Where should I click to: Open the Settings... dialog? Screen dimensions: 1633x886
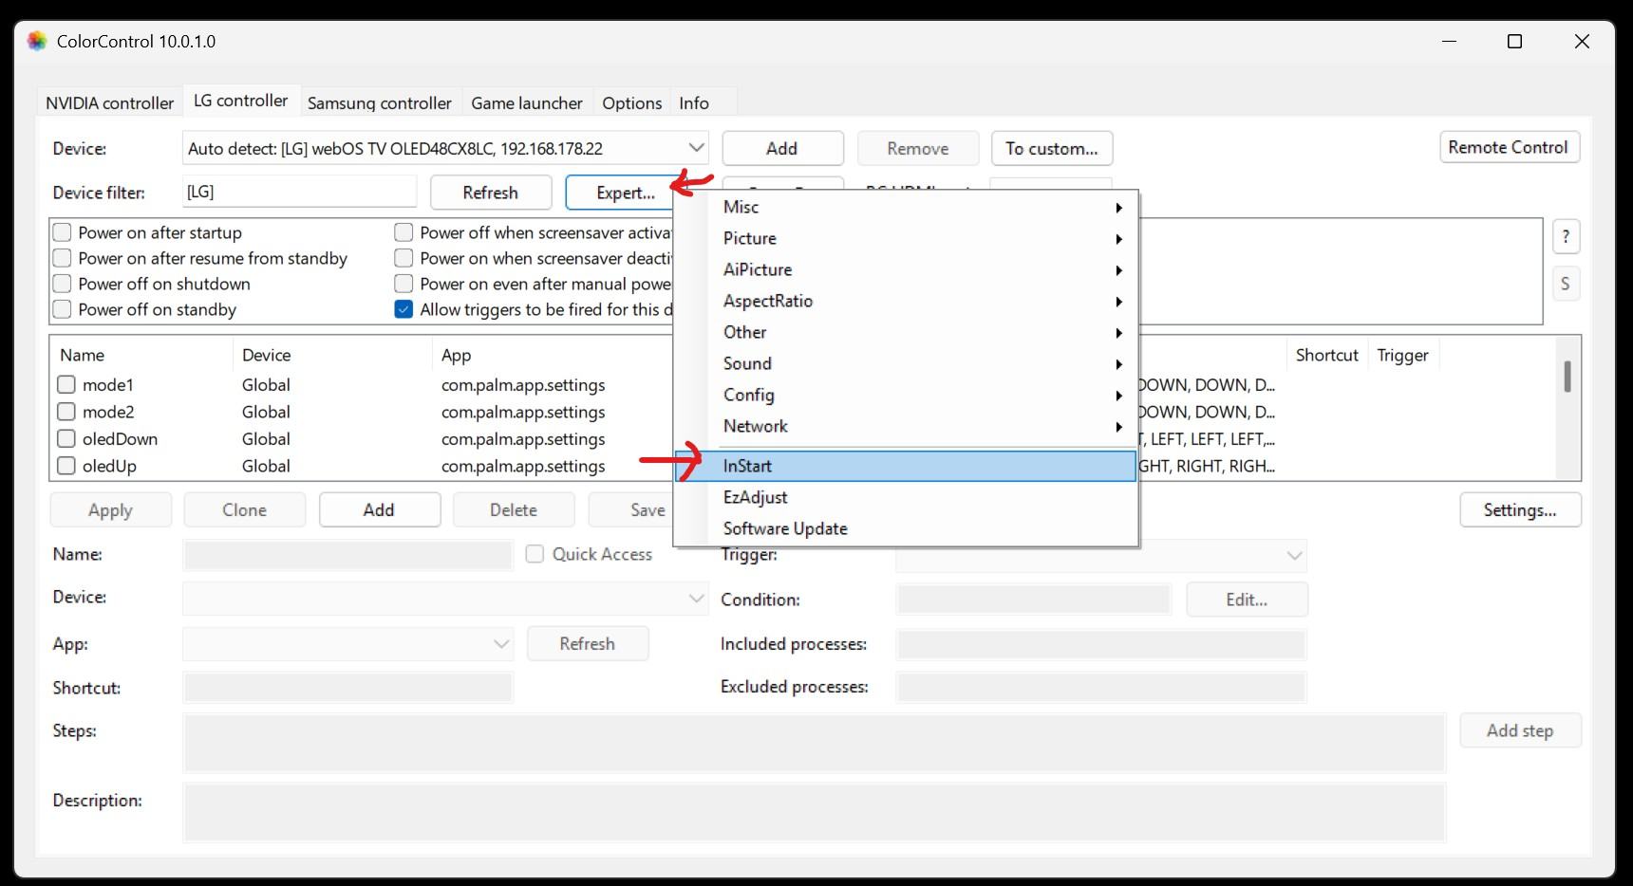pyautogui.click(x=1520, y=509)
